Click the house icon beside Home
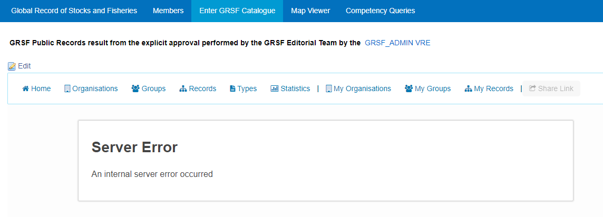Image resolution: width=603 pixels, height=217 pixels. click(26, 88)
